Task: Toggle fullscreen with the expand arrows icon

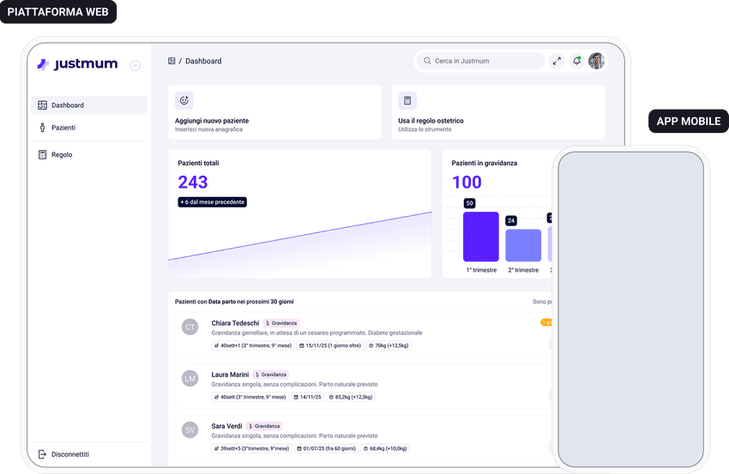Action: (x=557, y=61)
